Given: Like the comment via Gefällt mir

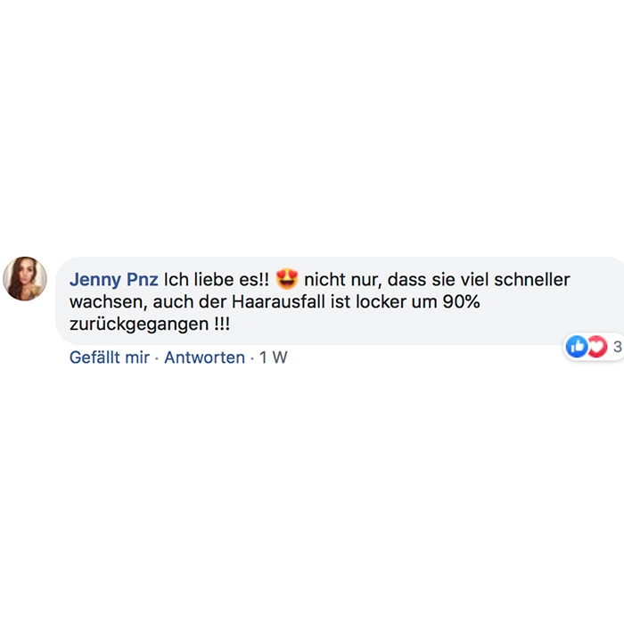Looking at the screenshot, I should tap(110, 357).
